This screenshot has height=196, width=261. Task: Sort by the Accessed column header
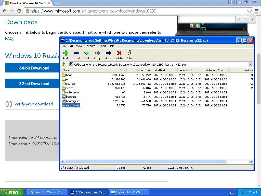190,70
